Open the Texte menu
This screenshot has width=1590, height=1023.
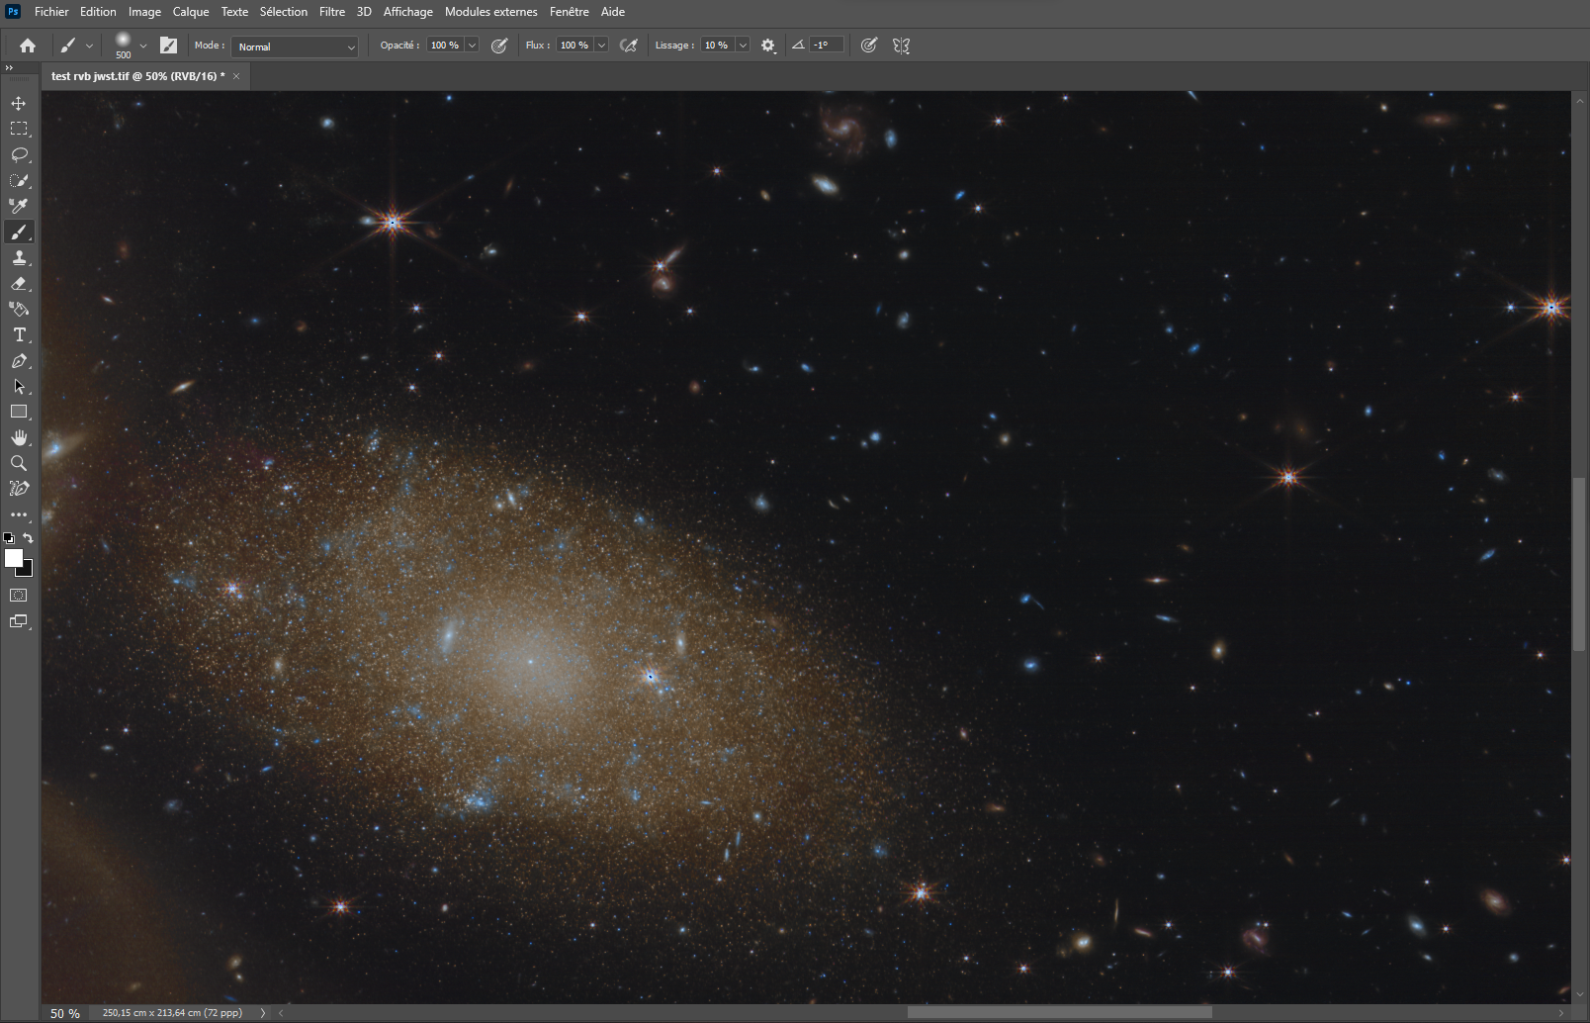pyautogui.click(x=234, y=12)
